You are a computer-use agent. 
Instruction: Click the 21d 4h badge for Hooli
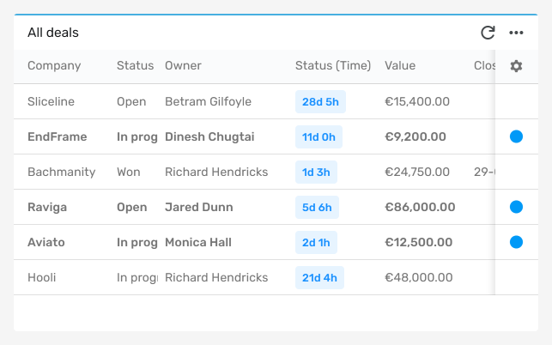[x=319, y=278]
